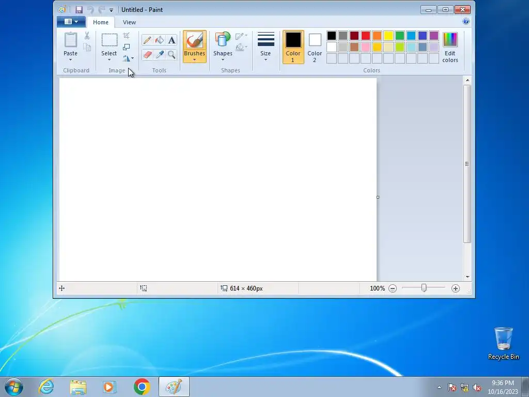Select the Eraser tool

pos(147,54)
